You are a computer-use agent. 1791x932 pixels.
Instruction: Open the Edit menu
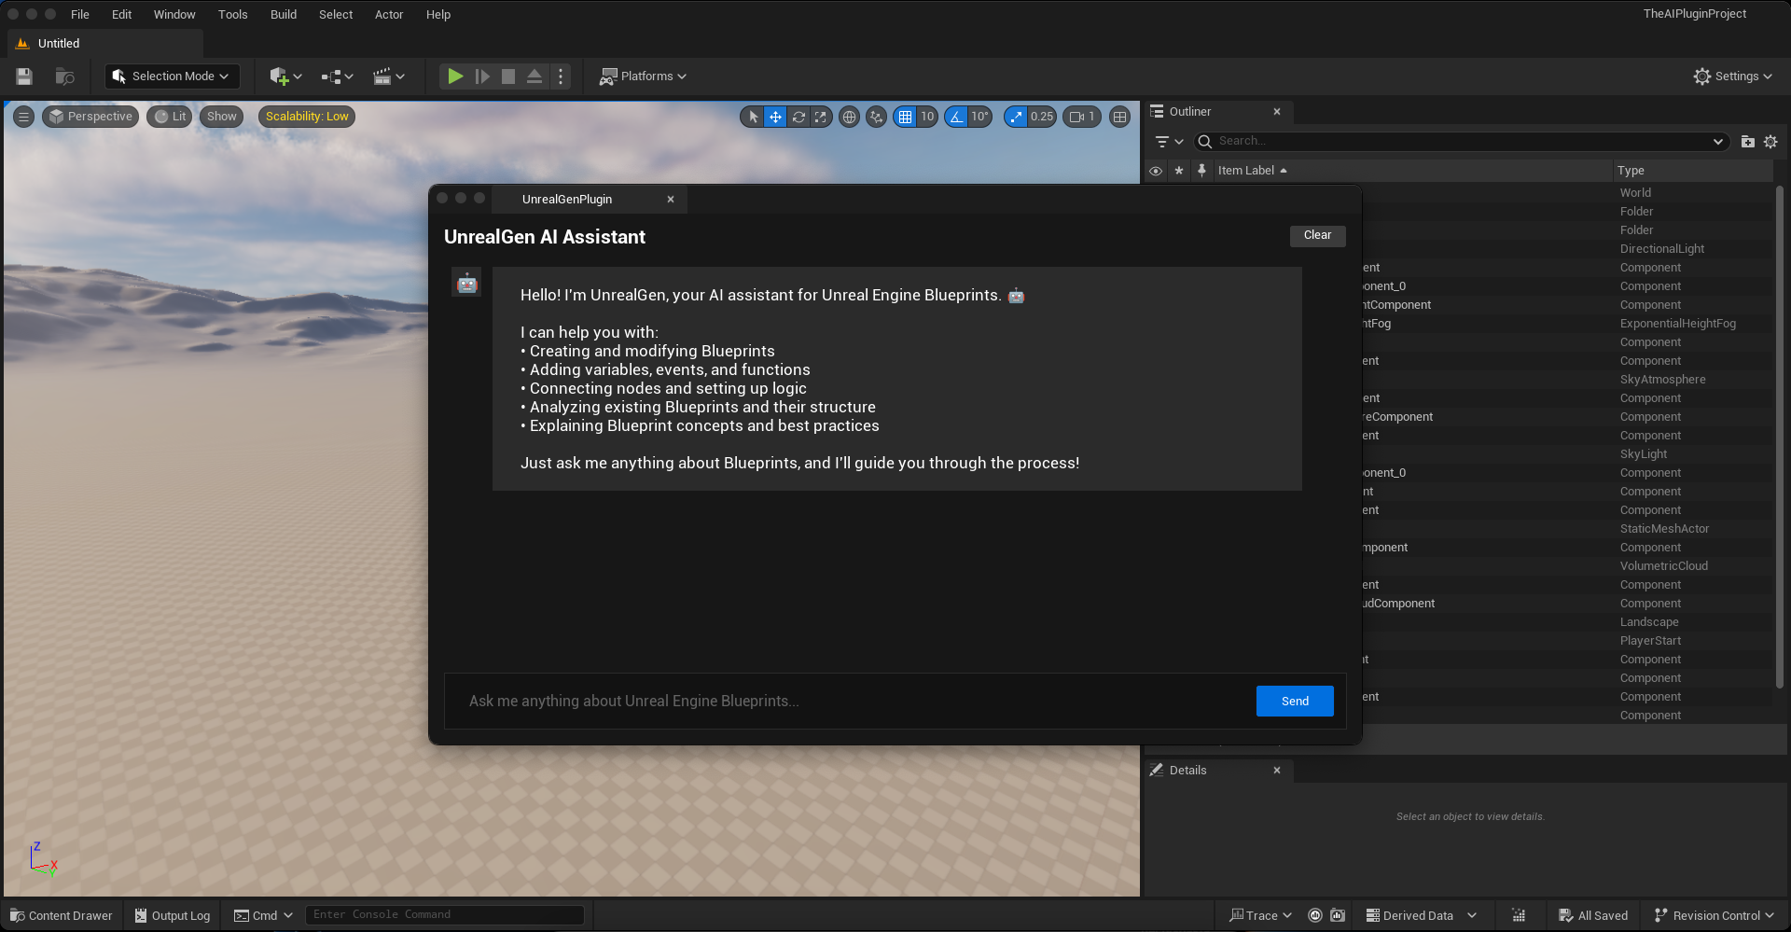(x=122, y=14)
